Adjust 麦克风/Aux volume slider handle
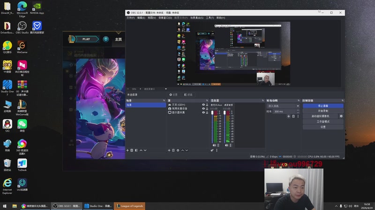This screenshot has width=375, height=210. coord(212,112)
